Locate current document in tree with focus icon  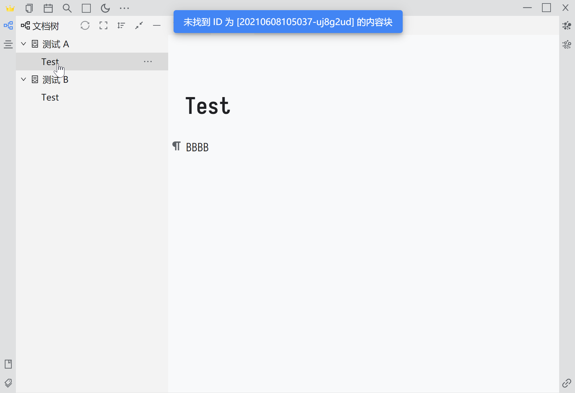[x=103, y=25]
